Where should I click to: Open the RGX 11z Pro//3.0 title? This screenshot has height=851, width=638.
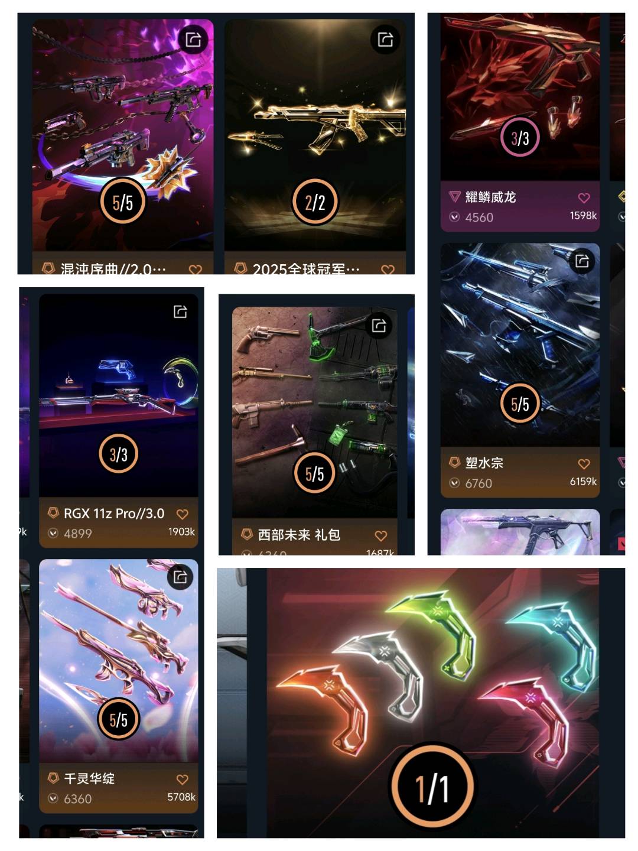click(x=114, y=514)
